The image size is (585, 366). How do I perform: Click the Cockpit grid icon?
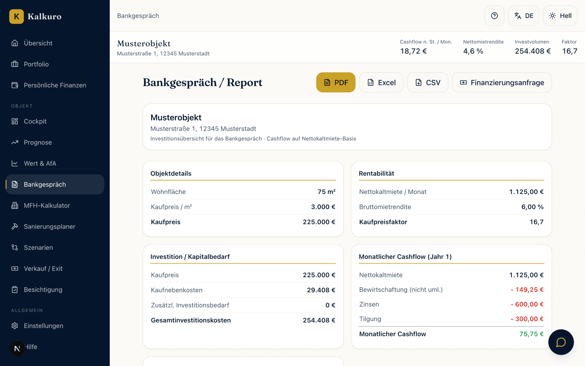coord(15,121)
